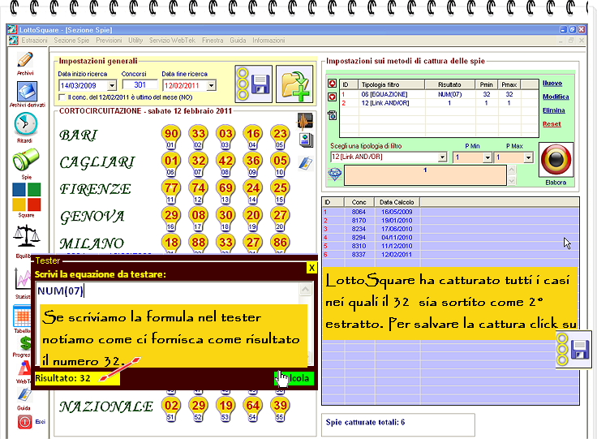Image resolution: width=597 pixels, height=439 pixels.
Task: Click the waveform icon next to BARI row
Action: [x=305, y=121]
